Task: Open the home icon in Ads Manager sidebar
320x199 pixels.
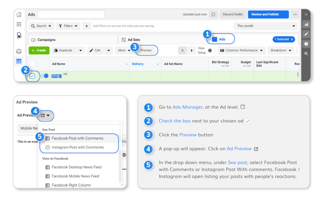Action: point(19,15)
